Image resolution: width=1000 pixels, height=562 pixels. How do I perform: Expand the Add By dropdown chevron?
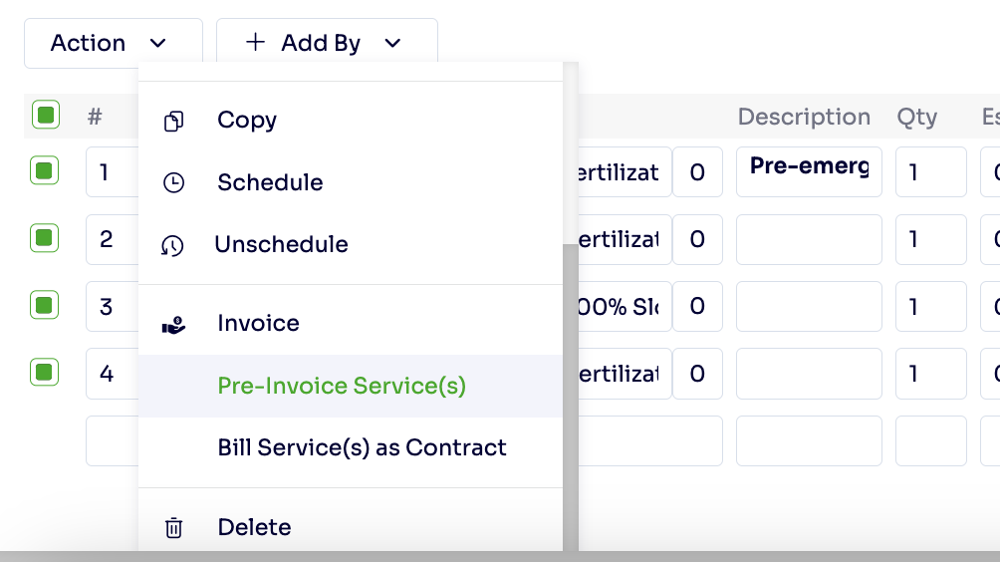click(392, 44)
